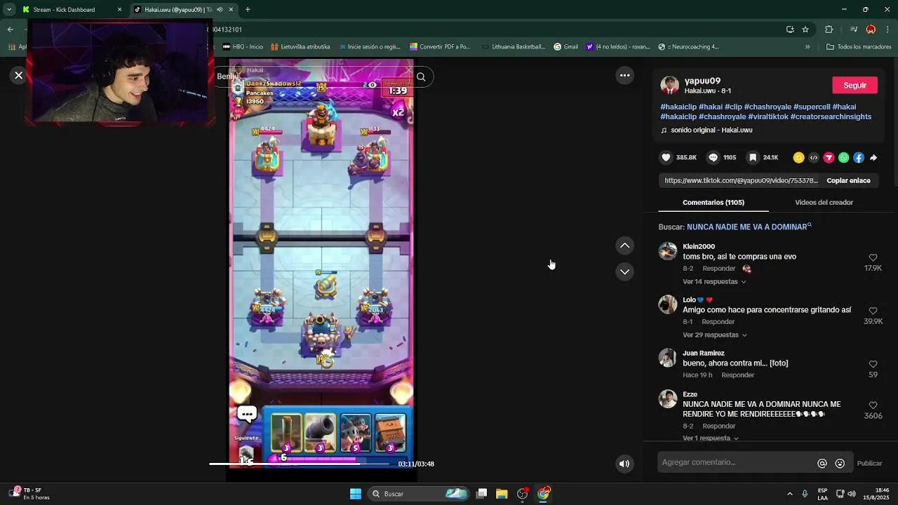Expand Ver 1 respuesta under Ezze

pyautogui.click(x=711, y=438)
